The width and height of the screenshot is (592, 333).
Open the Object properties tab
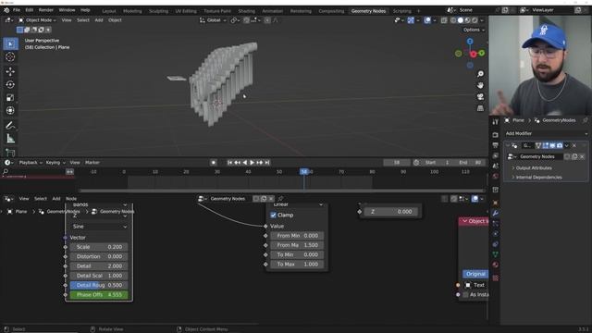point(496,203)
